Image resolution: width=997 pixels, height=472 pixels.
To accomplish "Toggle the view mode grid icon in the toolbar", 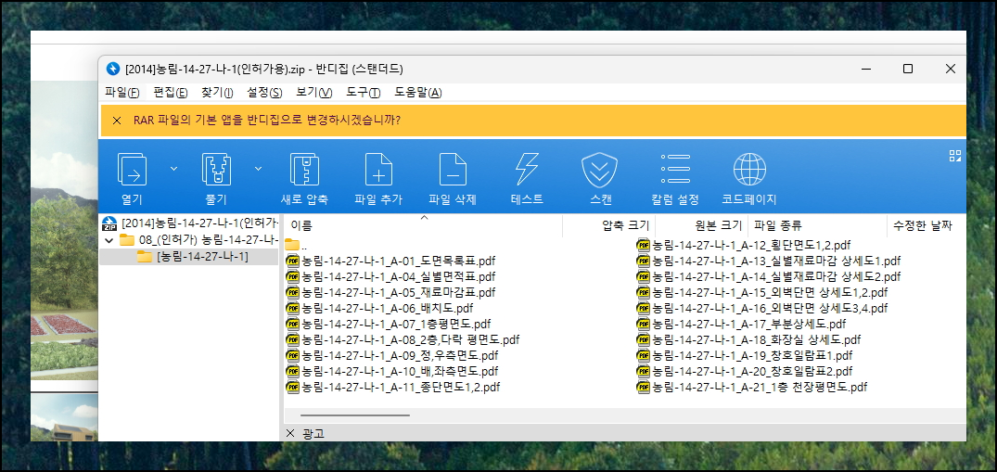I will coord(955,157).
